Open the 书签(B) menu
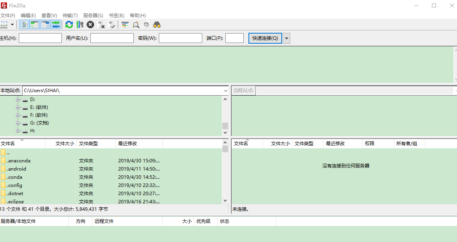 coord(116,15)
